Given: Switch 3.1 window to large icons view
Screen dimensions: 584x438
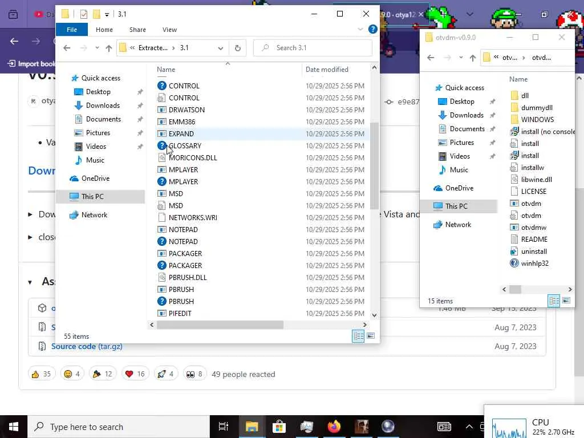Looking at the screenshot, I should pyautogui.click(x=371, y=336).
